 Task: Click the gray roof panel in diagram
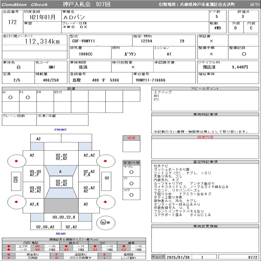pyautogui.click(x=61, y=206)
